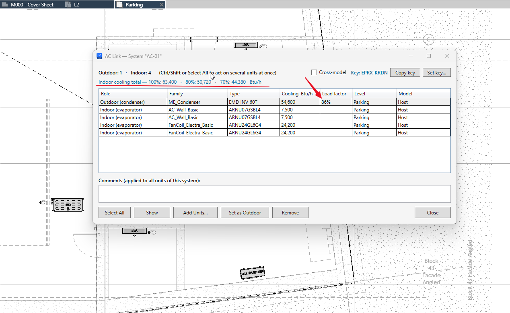Image resolution: width=510 pixels, height=313 pixels.
Task: Click Add Units... button
Action: click(195, 212)
